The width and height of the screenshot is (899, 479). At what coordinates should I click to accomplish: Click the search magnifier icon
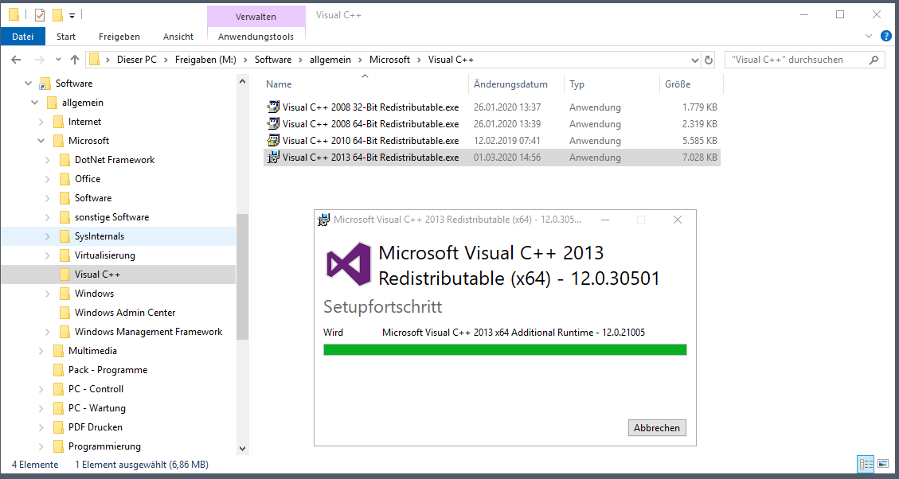coord(874,60)
